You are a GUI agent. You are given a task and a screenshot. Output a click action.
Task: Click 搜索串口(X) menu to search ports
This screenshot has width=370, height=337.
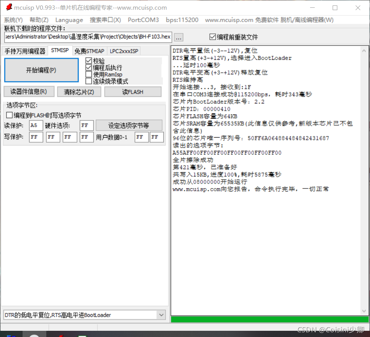(105, 20)
